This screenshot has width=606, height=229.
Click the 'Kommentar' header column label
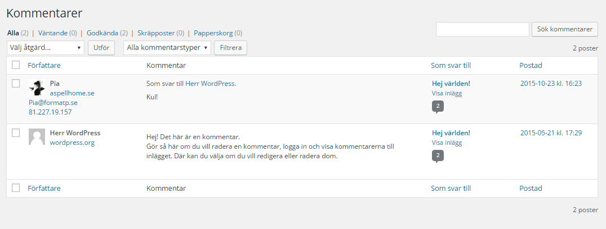point(166,65)
